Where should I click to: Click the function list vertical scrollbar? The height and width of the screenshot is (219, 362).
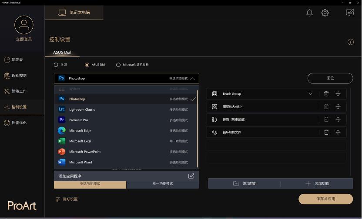350,132
